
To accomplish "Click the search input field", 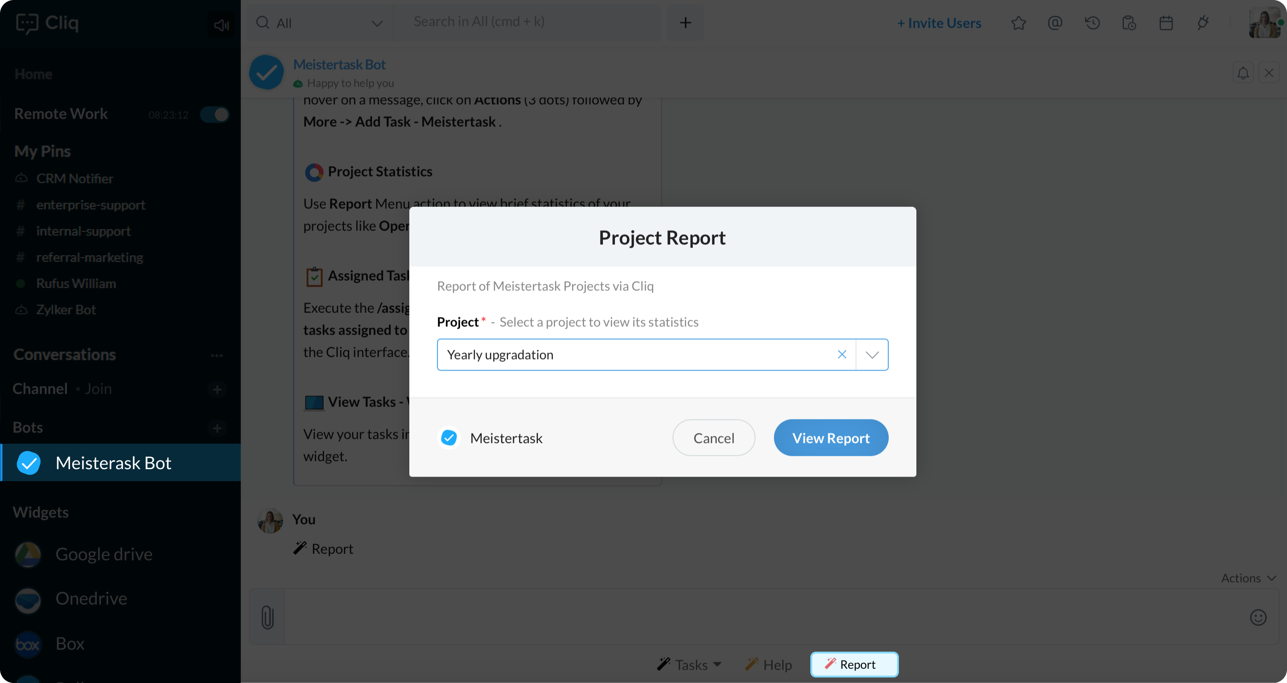I will (x=528, y=22).
